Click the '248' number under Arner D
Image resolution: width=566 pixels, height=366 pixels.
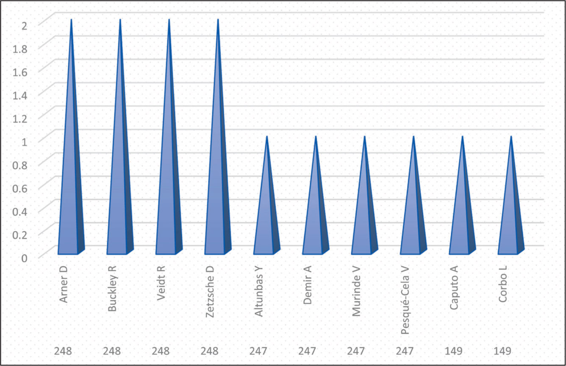coord(63,351)
